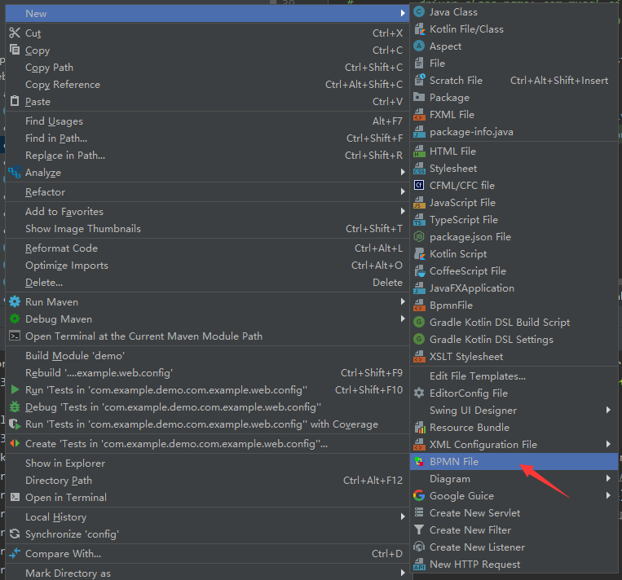Click the Cut scissors icon
Screen dimensions: 622x580
15,33
